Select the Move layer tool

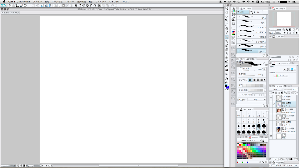click(x=227, y=21)
